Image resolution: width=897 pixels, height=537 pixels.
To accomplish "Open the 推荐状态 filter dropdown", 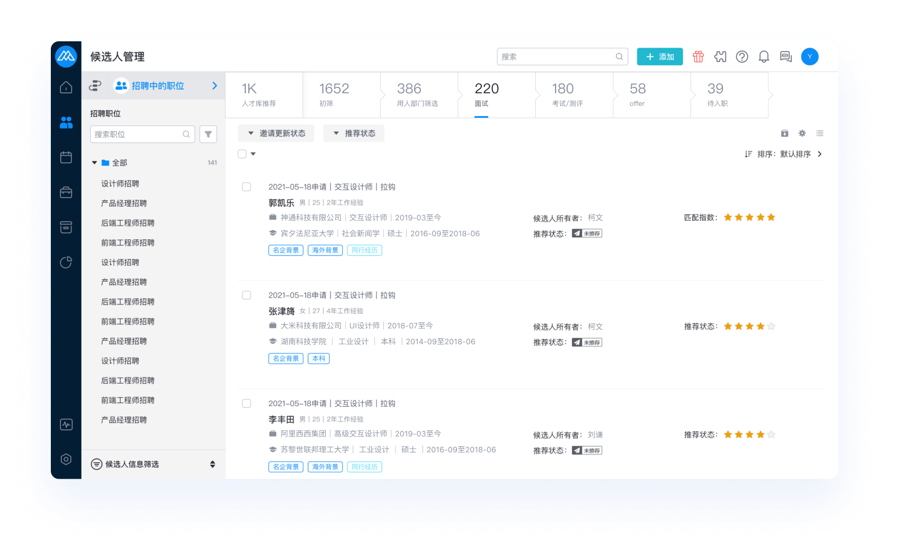I will (x=354, y=133).
